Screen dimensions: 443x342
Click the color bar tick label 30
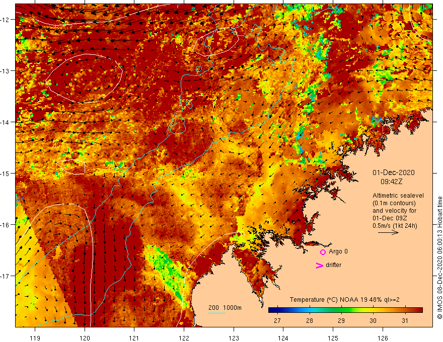(x=373, y=320)
